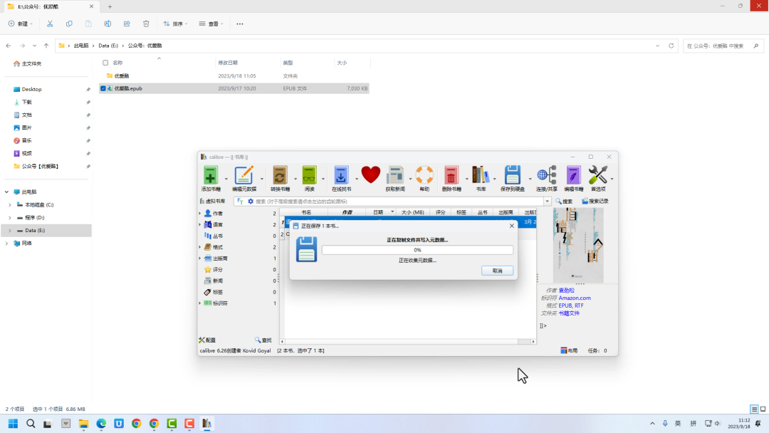
Task: Go up one folder with Explorer's up arrow
Action: [46, 46]
